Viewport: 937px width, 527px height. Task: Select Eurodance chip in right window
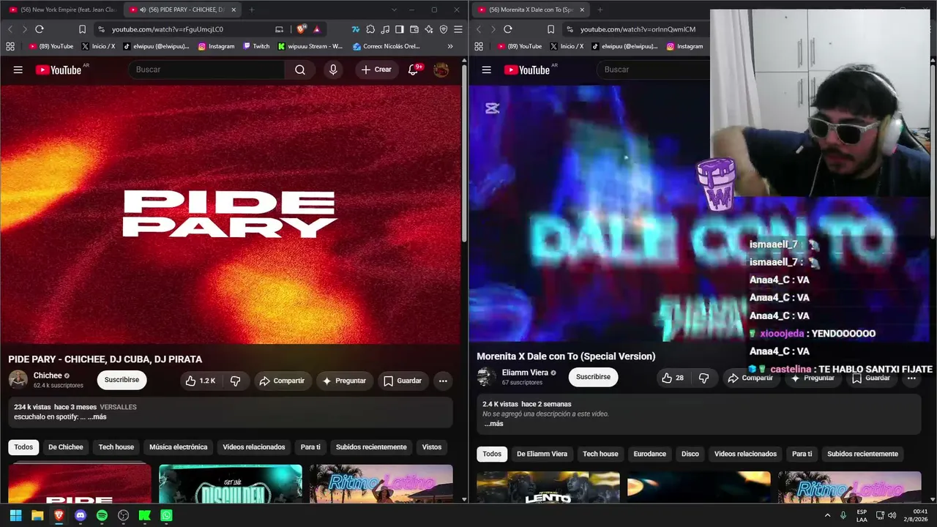650,454
